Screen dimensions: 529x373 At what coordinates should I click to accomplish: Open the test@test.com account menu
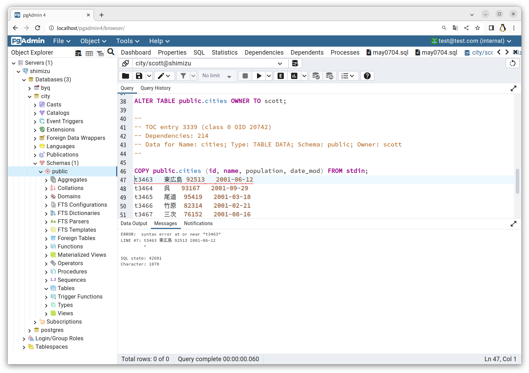coord(471,41)
